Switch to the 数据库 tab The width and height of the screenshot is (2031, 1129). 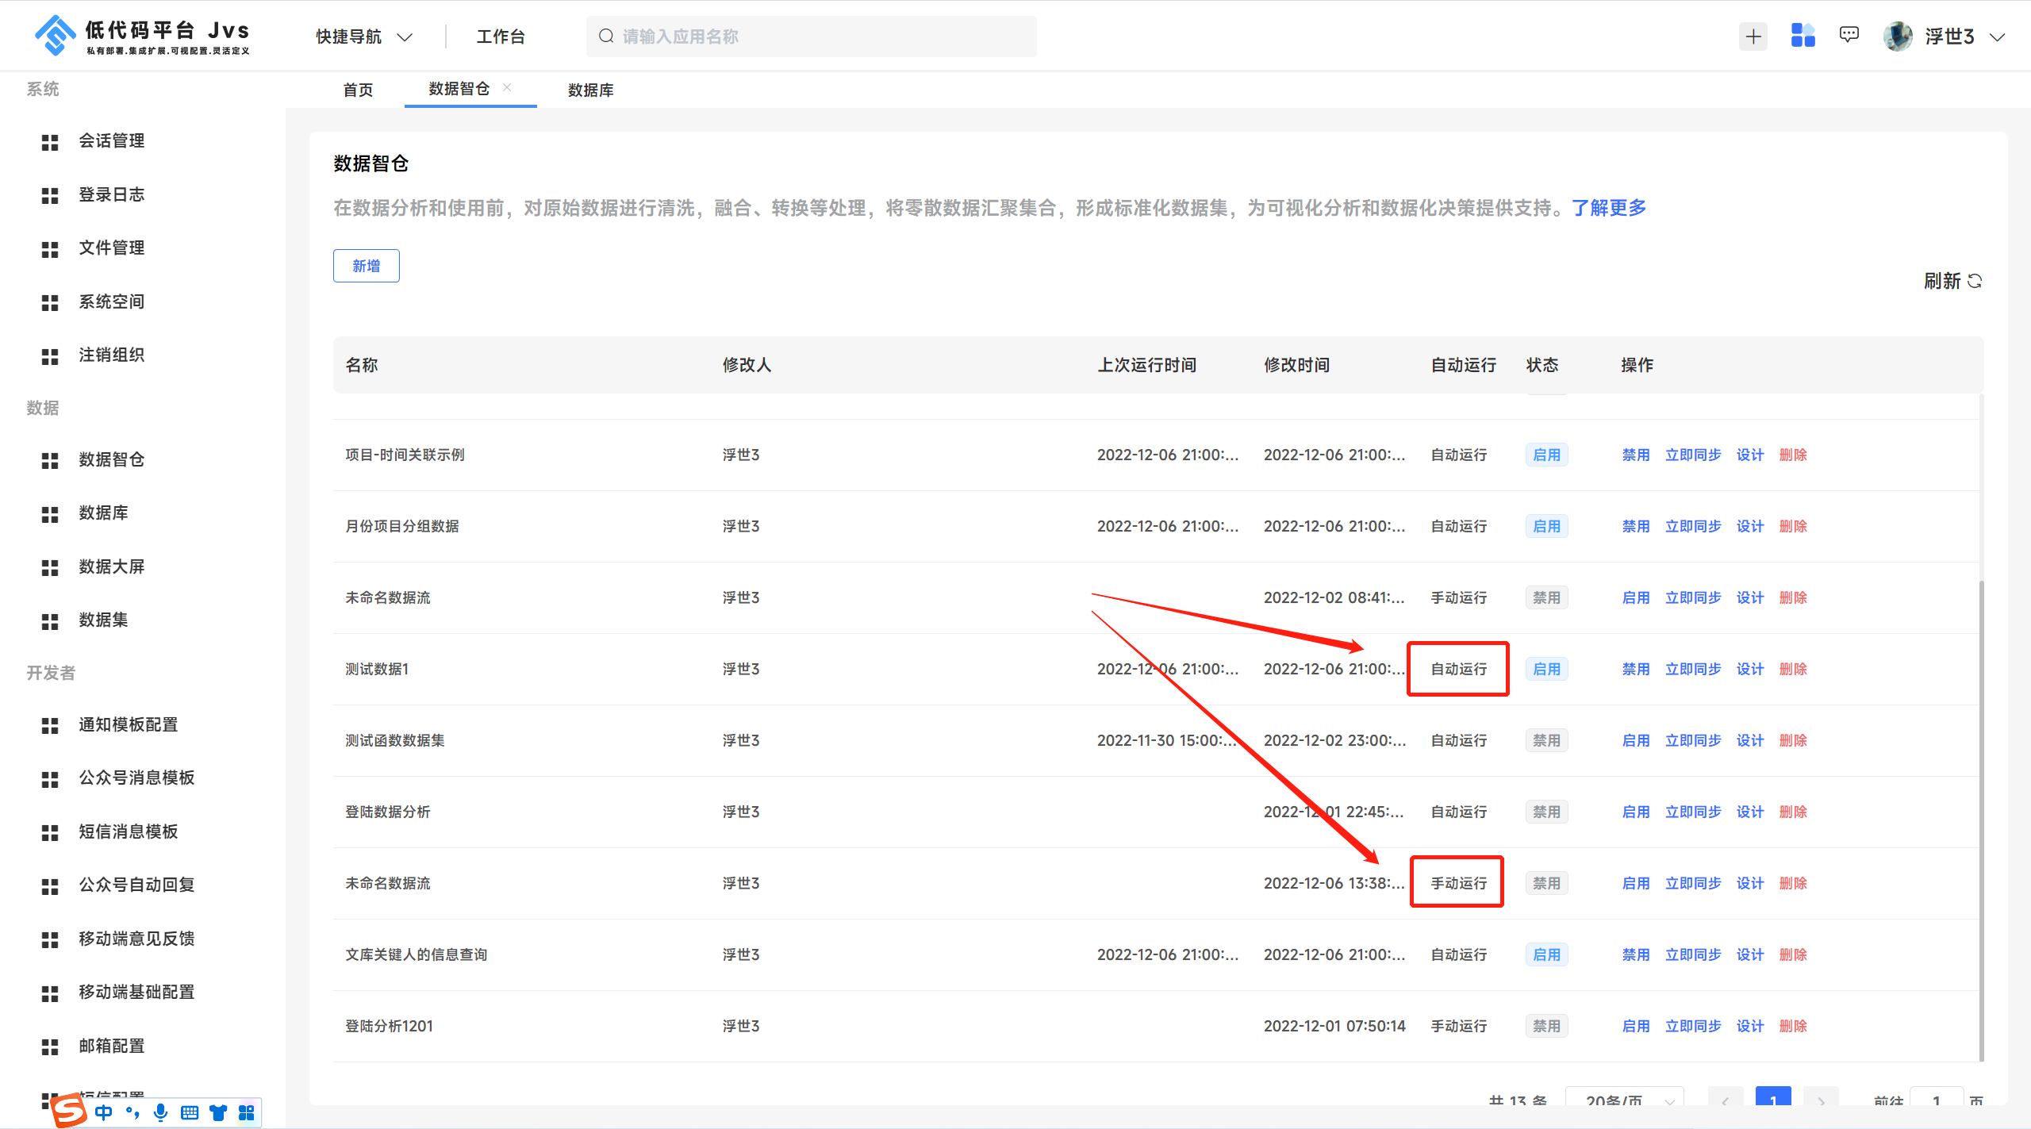pyautogui.click(x=591, y=90)
